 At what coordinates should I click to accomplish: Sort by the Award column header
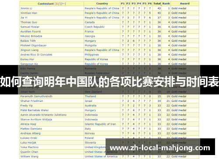click(x=184, y=4)
